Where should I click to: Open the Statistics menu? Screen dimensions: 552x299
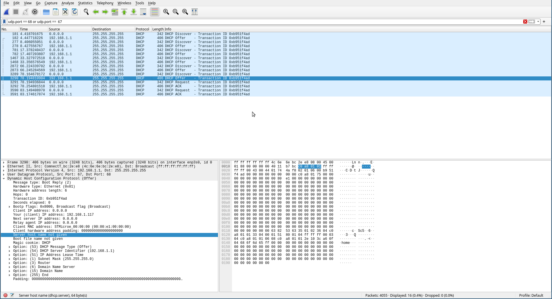[85, 3]
